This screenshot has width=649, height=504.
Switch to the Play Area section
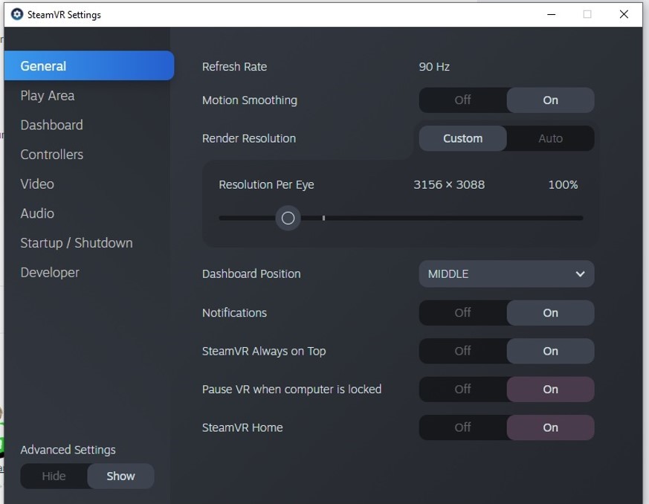tap(48, 96)
